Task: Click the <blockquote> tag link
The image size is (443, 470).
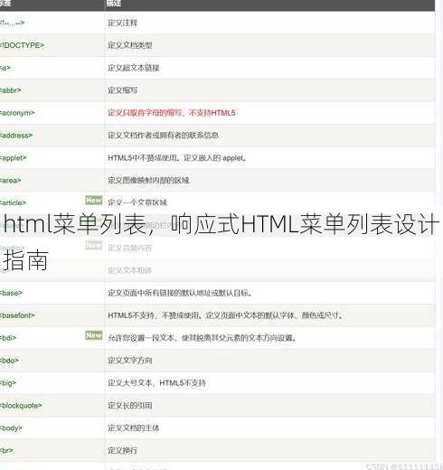Action: pyautogui.click(x=21, y=405)
